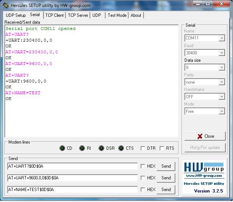This screenshot has width=233, height=202.
Task: Open the Data size dropdown showing 8
Action: click(222, 68)
